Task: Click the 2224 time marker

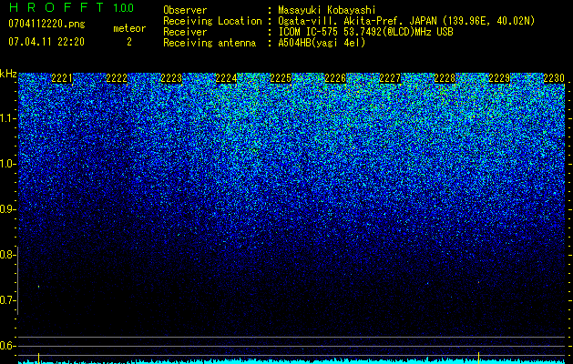Action: (226, 78)
